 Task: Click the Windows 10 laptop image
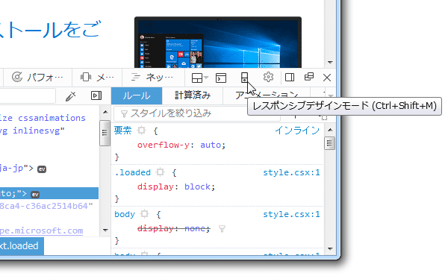pos(218,43)
